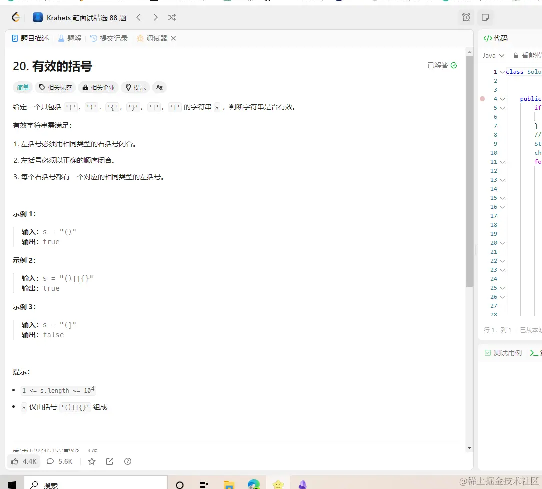Switch to the 题解 tab
Image resolution: width=542 pixels, height=489 pixels.
coord(70,38)
